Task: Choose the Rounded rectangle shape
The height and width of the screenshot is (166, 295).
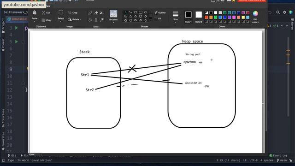Action: click(141, 12)
